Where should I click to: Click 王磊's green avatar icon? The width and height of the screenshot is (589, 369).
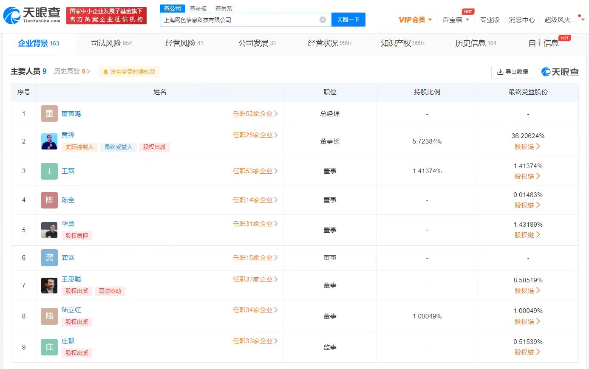[x=49, y=171]
